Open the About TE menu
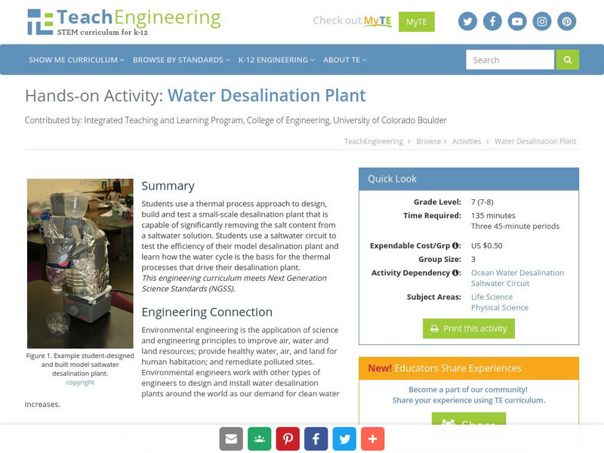Screen dimensions: 604x453 [x=345, y=60]
